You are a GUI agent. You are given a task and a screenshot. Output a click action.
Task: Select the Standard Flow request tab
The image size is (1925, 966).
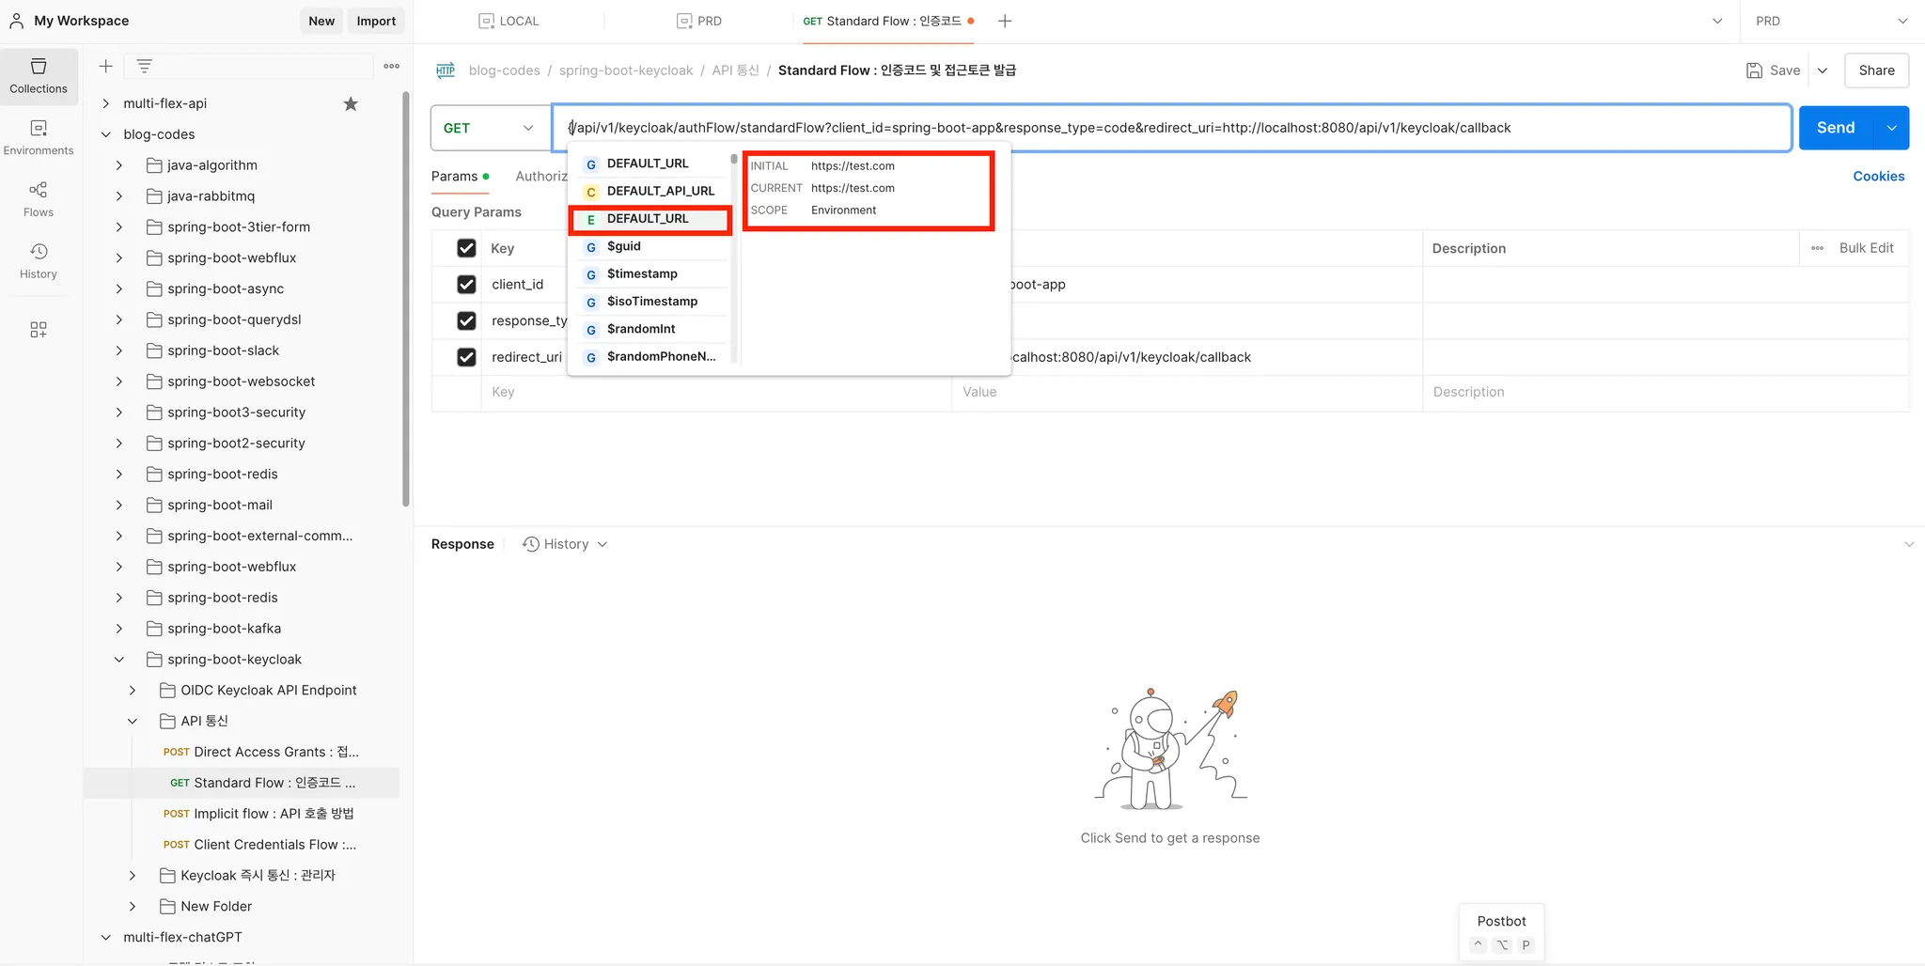[887, 21]
